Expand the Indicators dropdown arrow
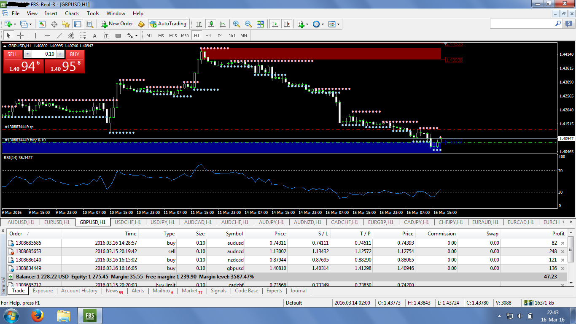The width and height of the screenshot is (576, 324). (307, 24)
